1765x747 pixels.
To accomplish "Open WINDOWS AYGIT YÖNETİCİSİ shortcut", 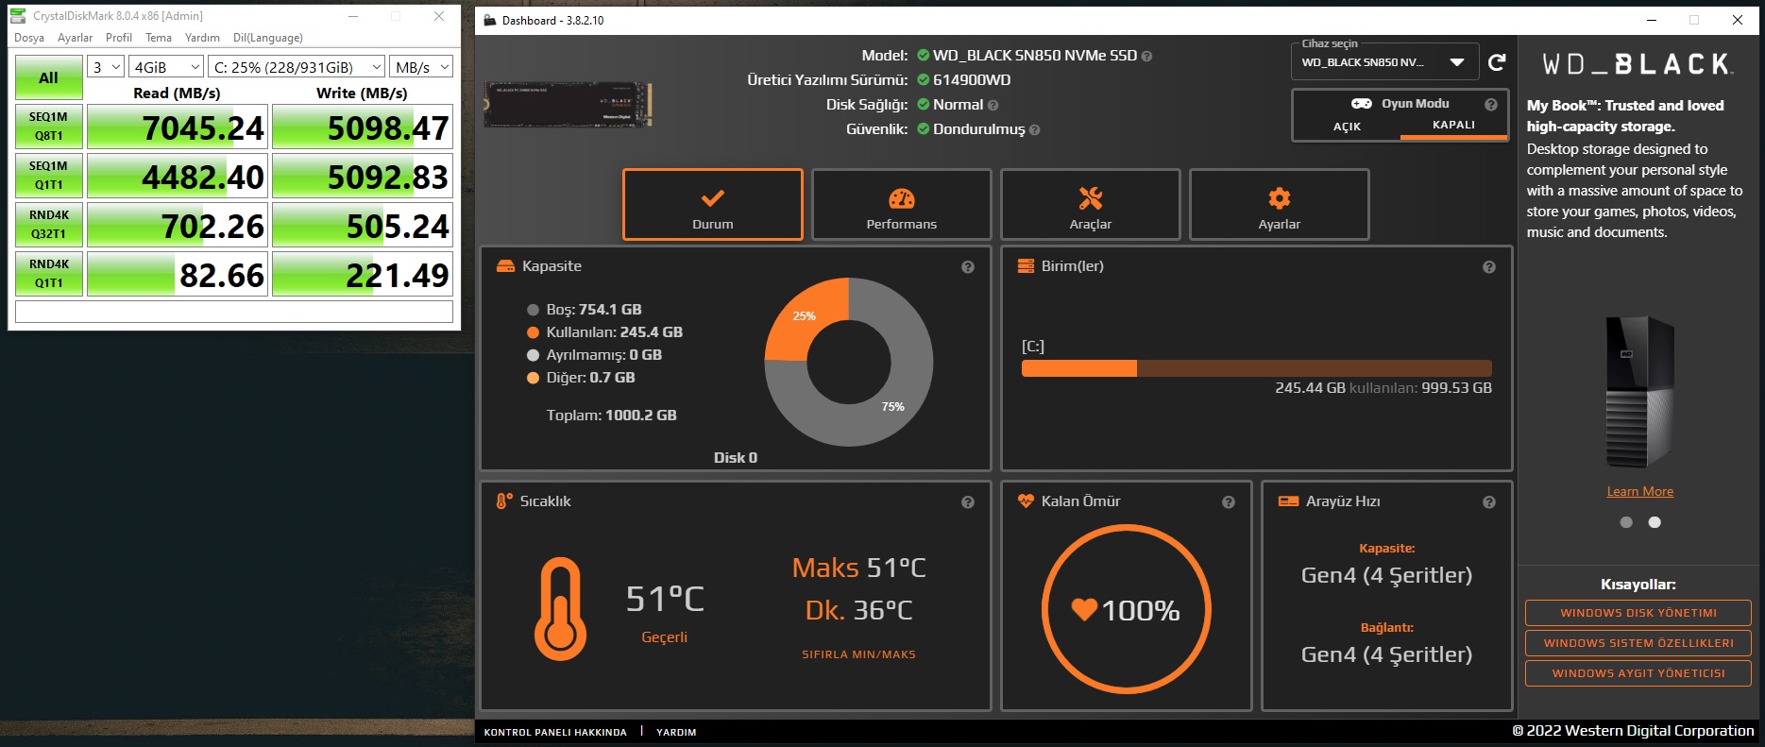I will pos(1638,673).
